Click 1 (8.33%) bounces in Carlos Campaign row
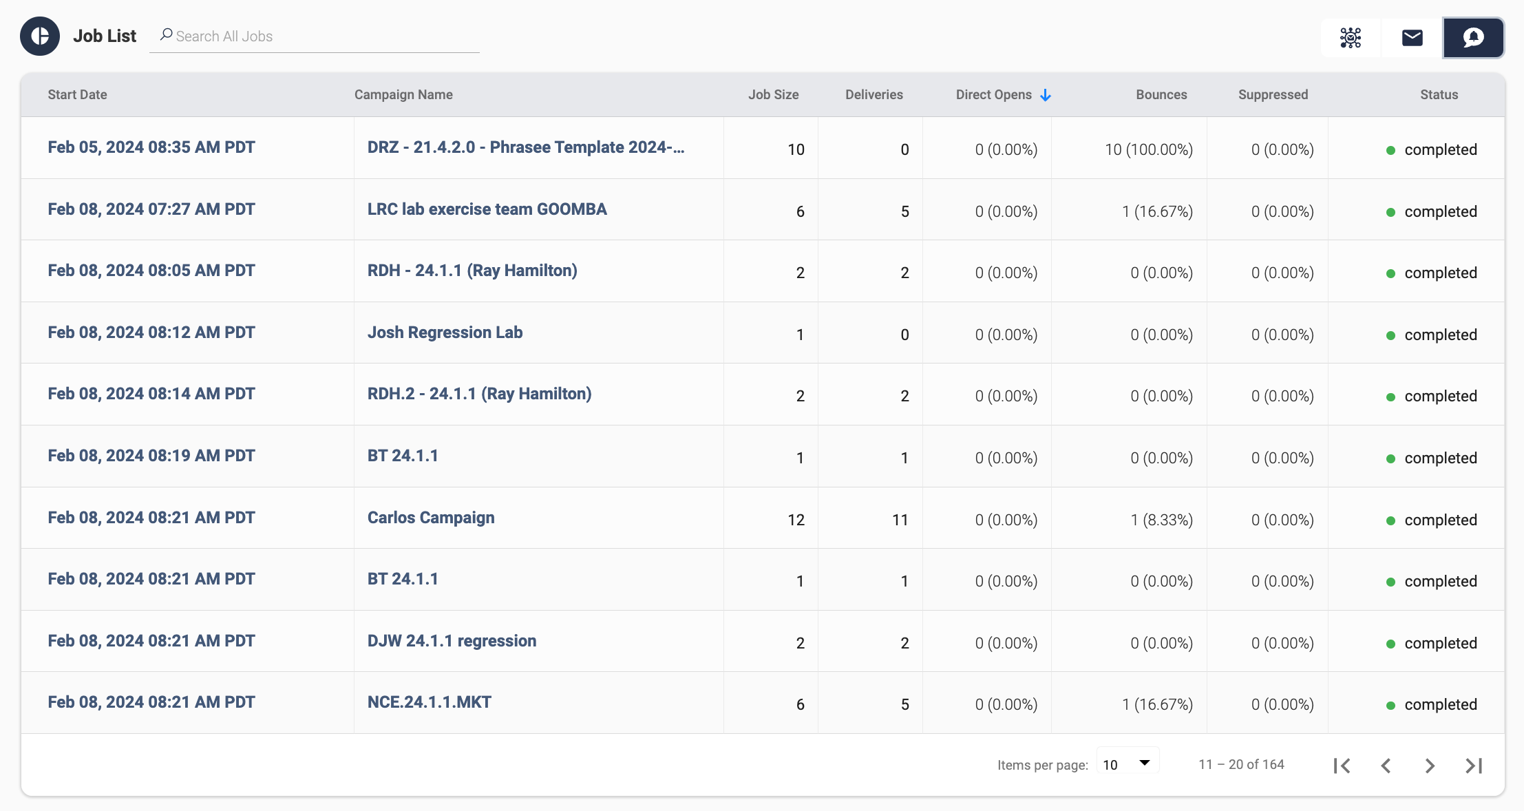The height and width of the screenshot is (811, 1524). (x=1161, y=520)
